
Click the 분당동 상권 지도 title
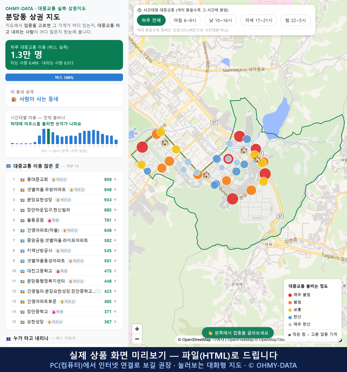coord(33,17)
